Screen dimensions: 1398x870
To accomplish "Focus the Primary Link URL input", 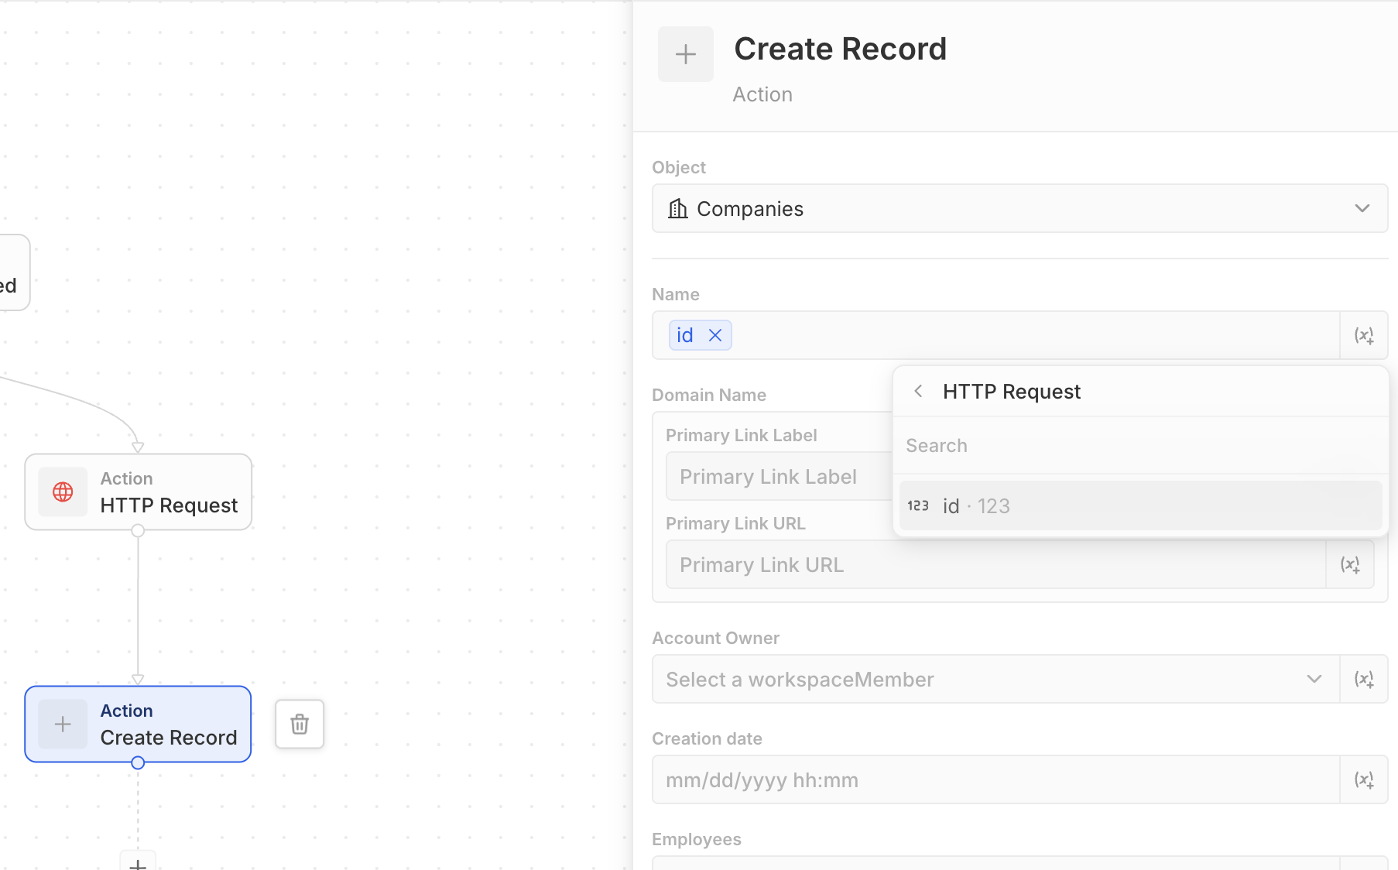I will (x=995, y=565).
